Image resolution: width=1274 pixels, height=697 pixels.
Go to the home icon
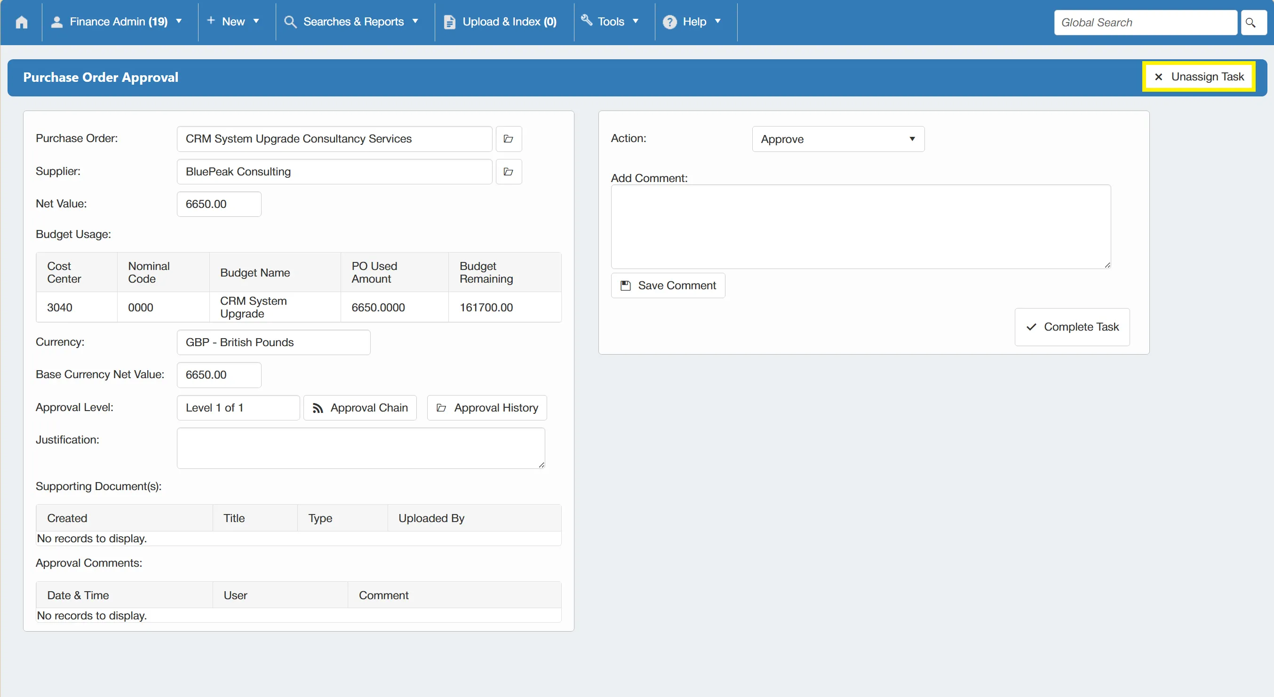click(x=21, y=22)
